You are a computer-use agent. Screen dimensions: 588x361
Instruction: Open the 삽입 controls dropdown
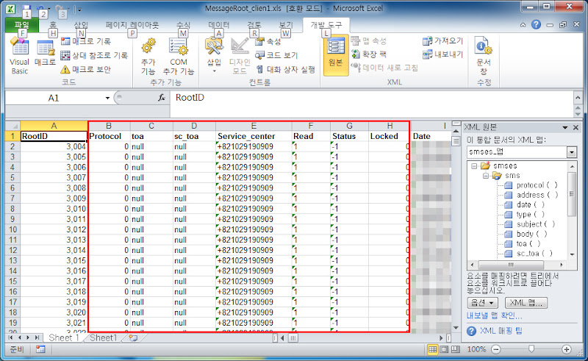[214, 56]
